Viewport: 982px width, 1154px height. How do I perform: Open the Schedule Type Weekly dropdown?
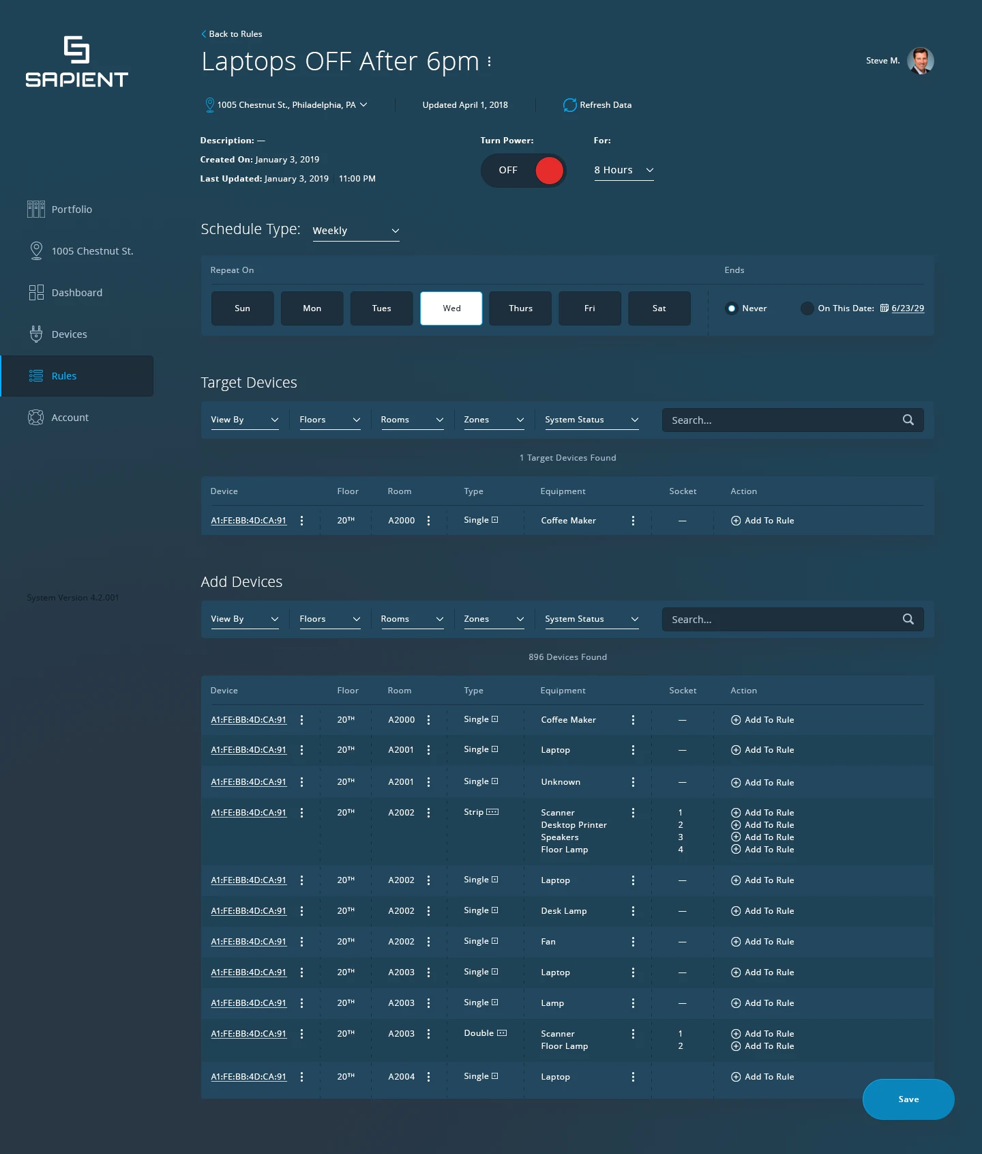click(356, 231)
